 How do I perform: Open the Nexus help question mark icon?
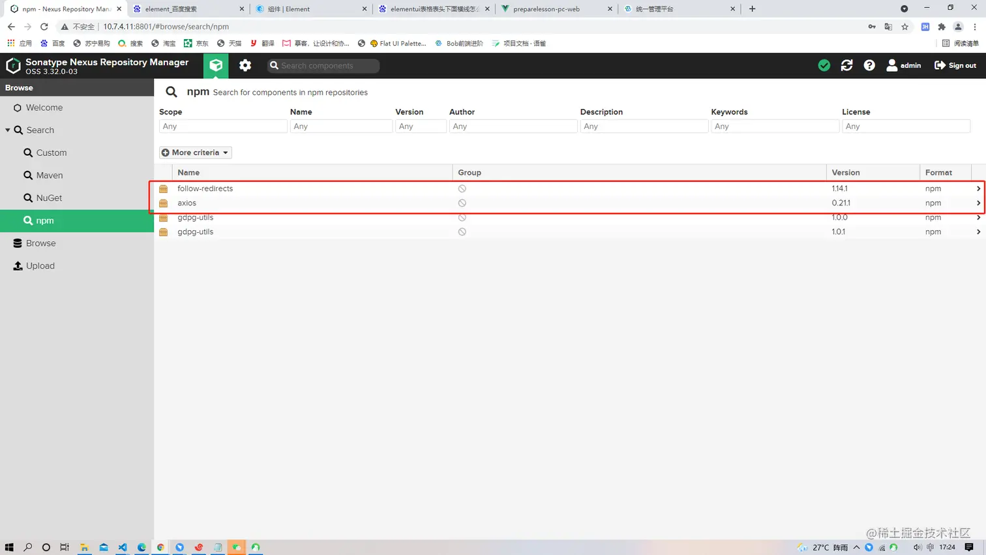click(x=869, y=65)
